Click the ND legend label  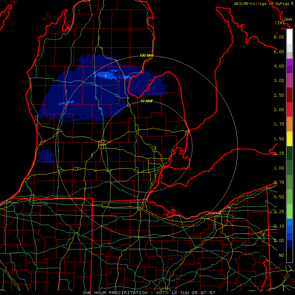click(282, 255)
